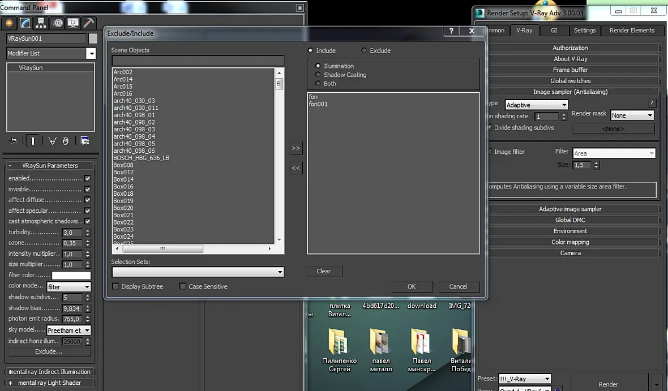The width and height of the screenshot is (668, 391).
Task: Open the Пилипенко Сергей desktop folder
Action: click(x=339, y=350)
